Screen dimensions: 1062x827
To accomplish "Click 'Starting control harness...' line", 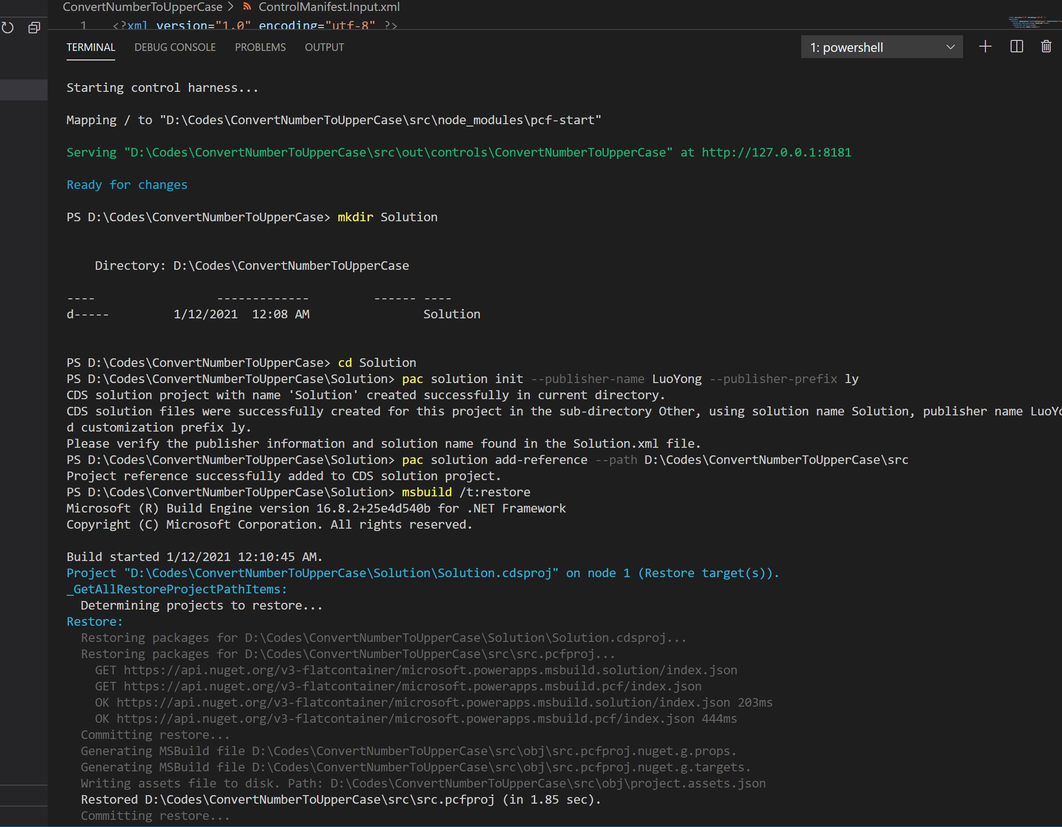I will (x=162, y=88).
